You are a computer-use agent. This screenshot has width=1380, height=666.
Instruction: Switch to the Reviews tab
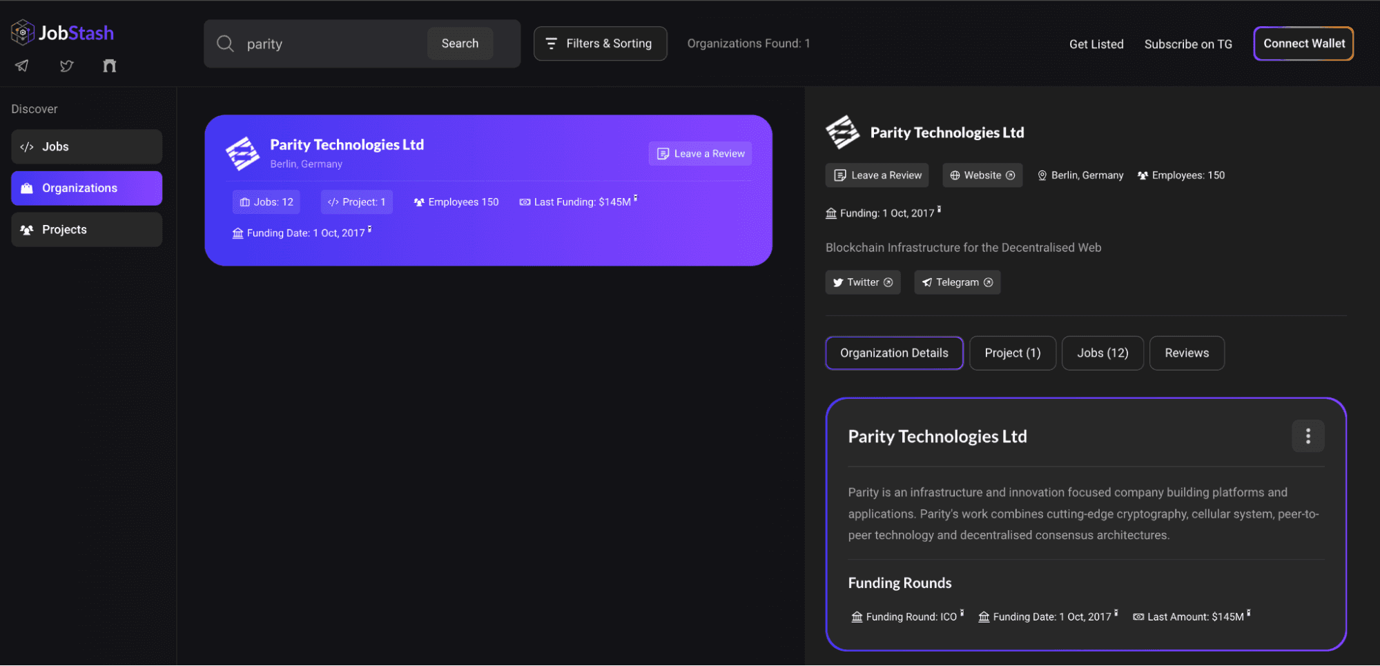point(1187,353)
